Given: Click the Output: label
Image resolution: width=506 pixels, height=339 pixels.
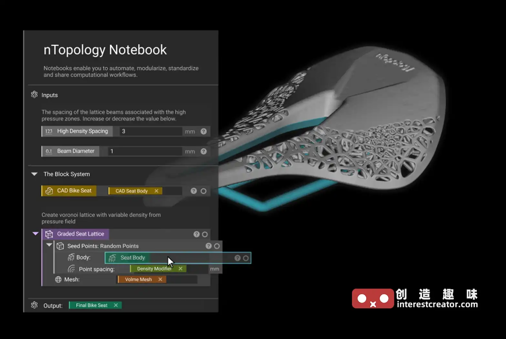Looking at the screenshot, I should click(53, 305).
